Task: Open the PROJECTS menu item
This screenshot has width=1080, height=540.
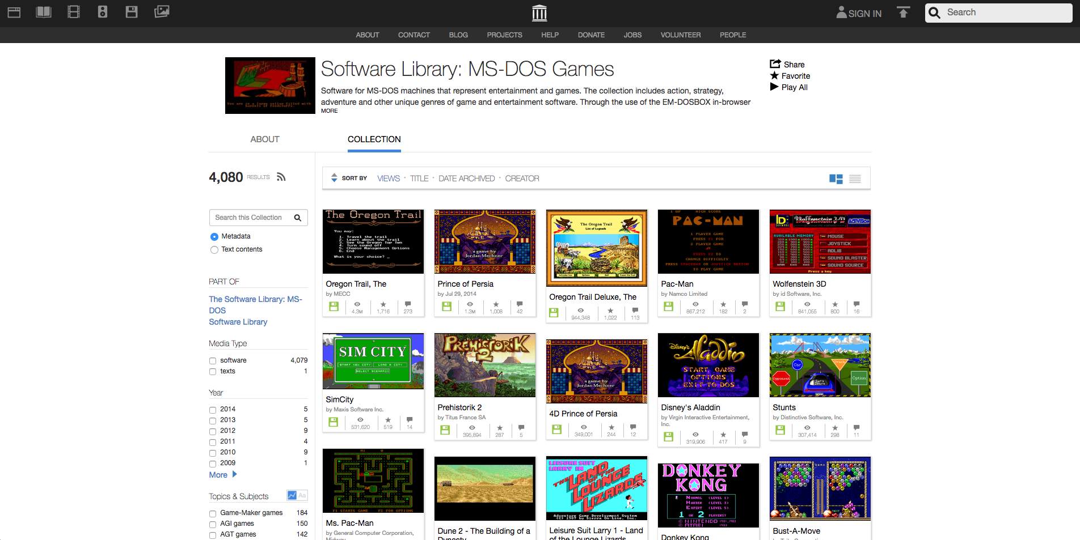Action: coord(504,35)
